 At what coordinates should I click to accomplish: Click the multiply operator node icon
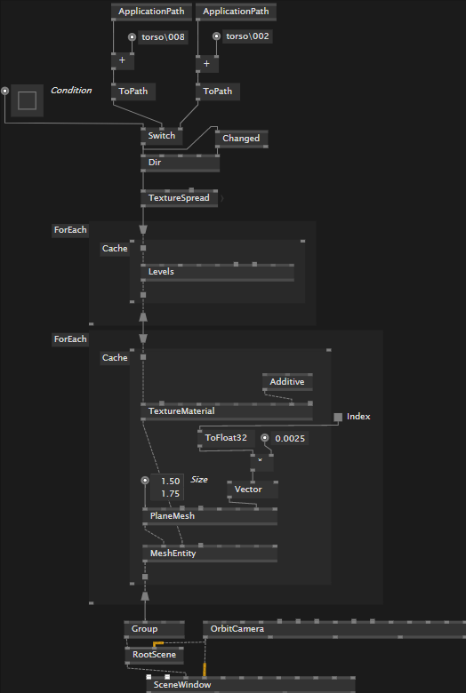[x=261, y=461]
